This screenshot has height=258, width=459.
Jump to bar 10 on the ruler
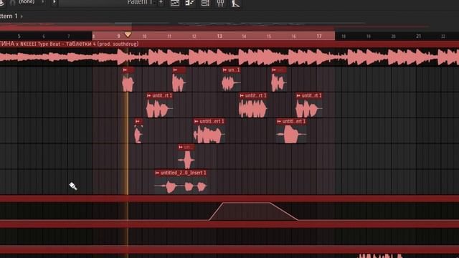[144, 37]
